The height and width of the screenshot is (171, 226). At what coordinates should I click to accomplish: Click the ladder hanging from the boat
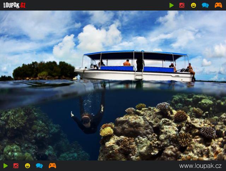tap(139, 74)
